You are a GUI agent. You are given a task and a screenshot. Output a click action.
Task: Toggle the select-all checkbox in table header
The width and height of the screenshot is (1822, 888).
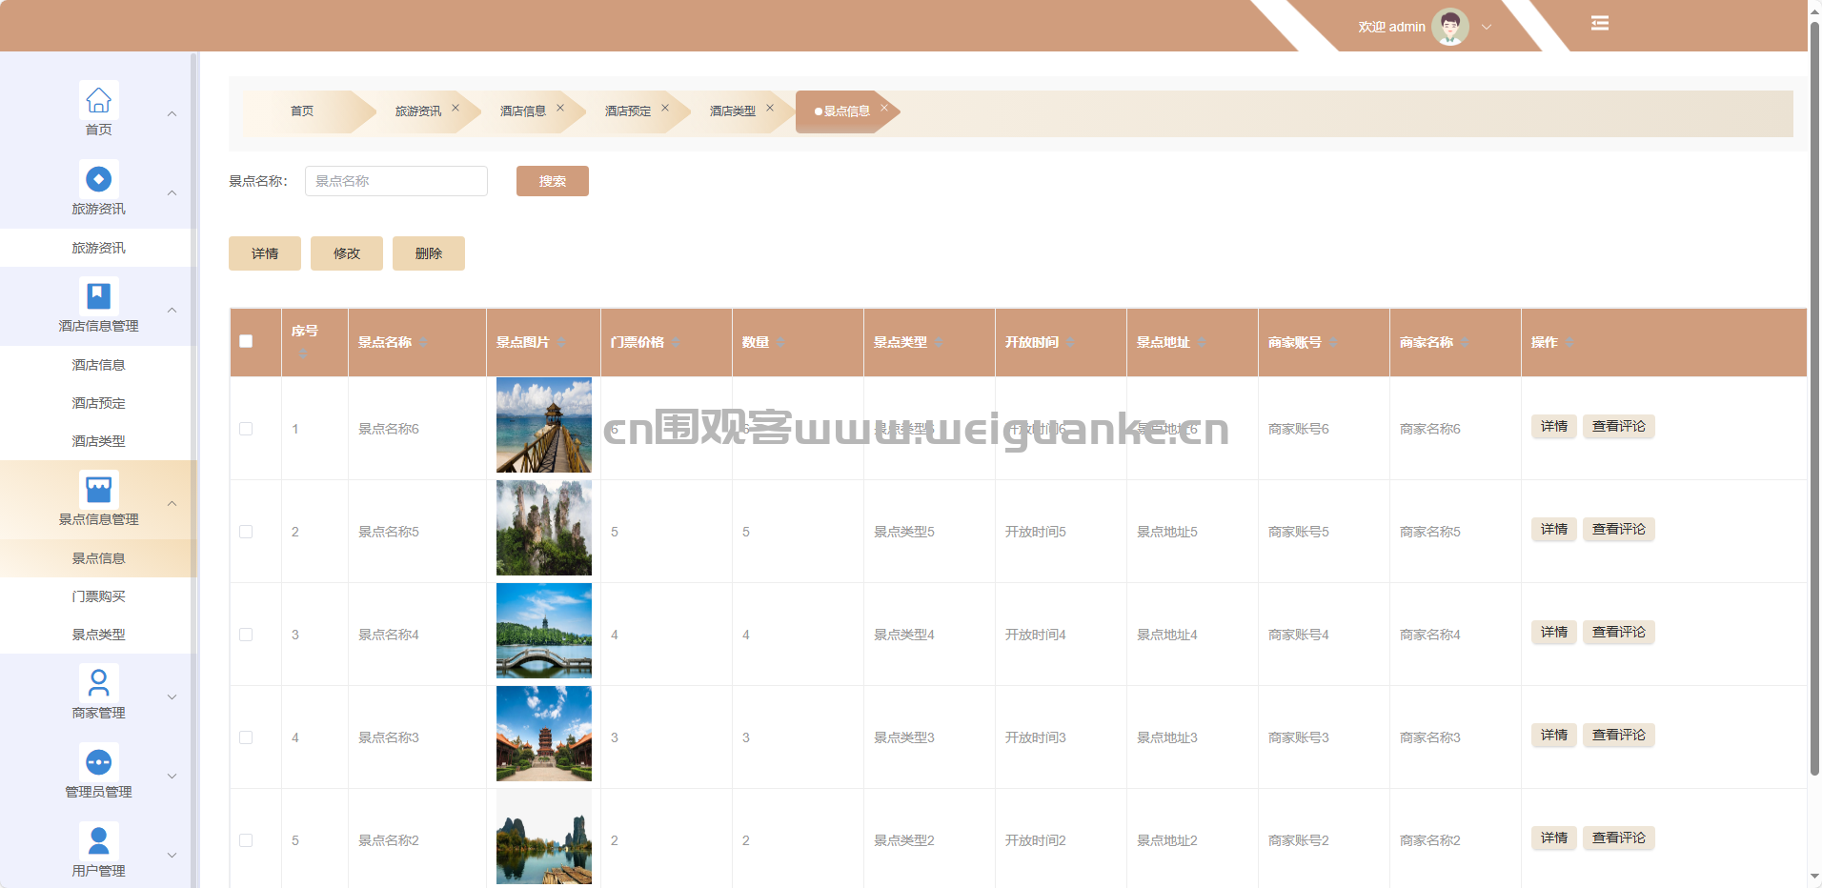(x=246, y=341)
